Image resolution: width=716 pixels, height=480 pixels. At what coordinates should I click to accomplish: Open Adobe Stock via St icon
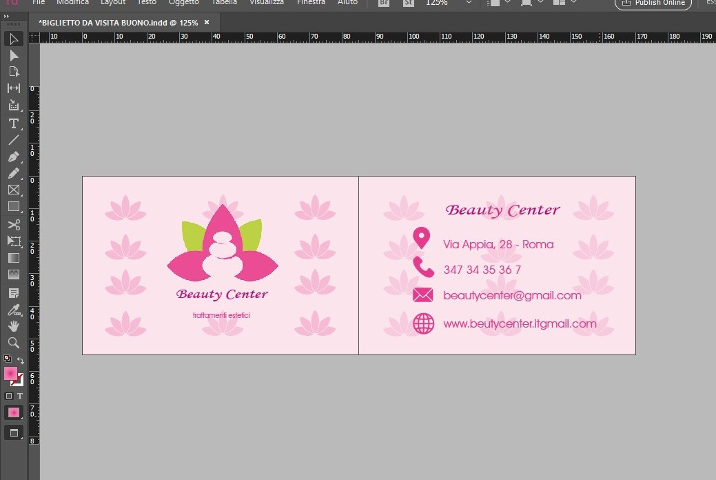pos(408,3)
